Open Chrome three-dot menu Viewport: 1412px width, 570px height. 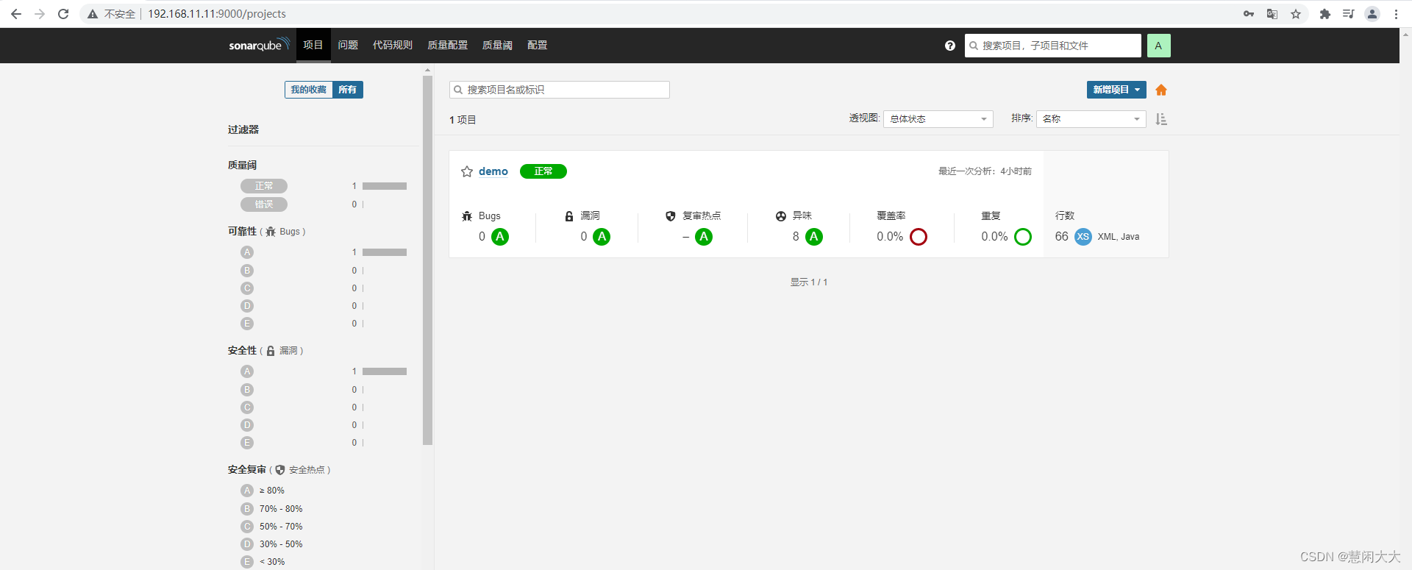tap(1396, 14)
